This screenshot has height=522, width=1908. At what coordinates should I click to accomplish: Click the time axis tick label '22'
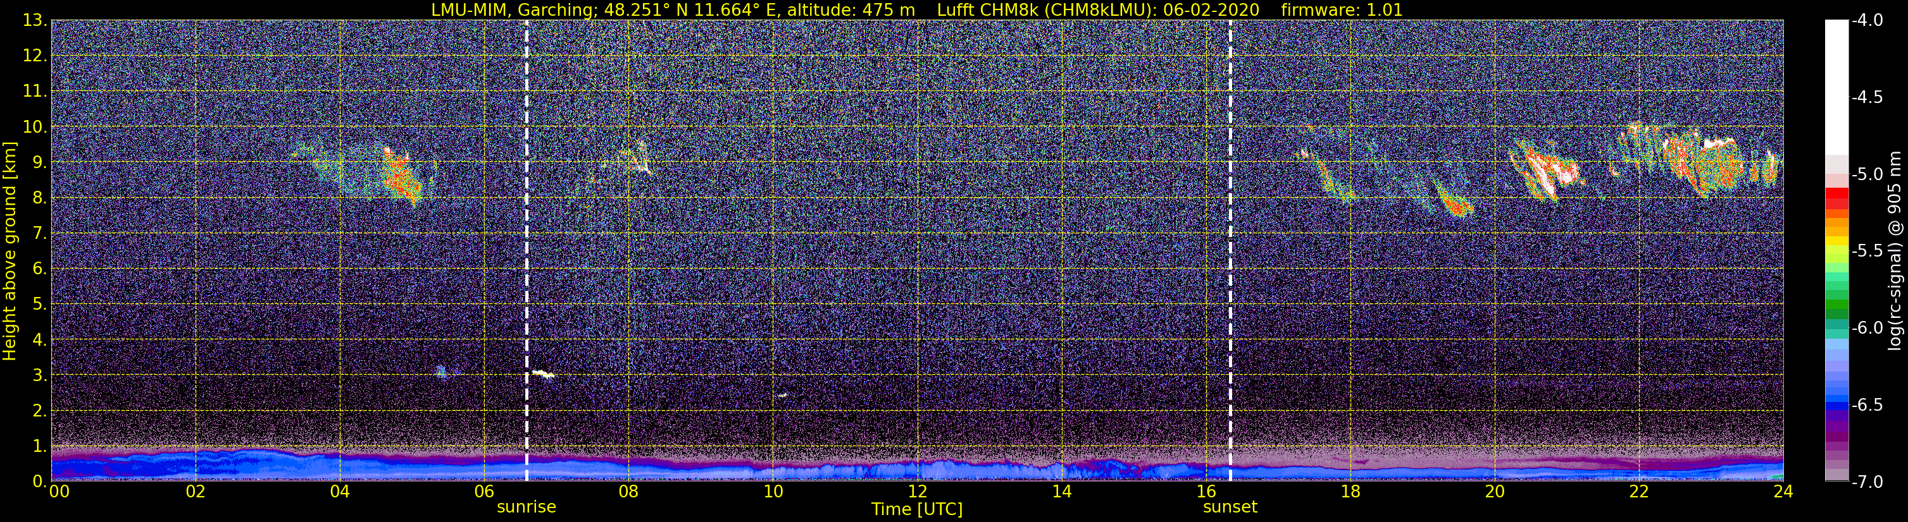(1639, 492)
